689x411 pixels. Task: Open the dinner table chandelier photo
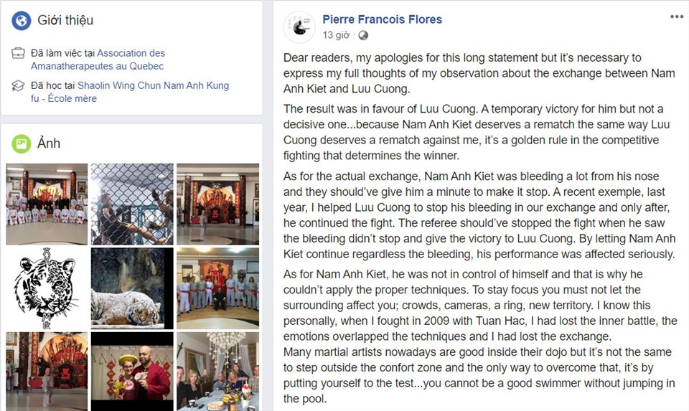218,372
